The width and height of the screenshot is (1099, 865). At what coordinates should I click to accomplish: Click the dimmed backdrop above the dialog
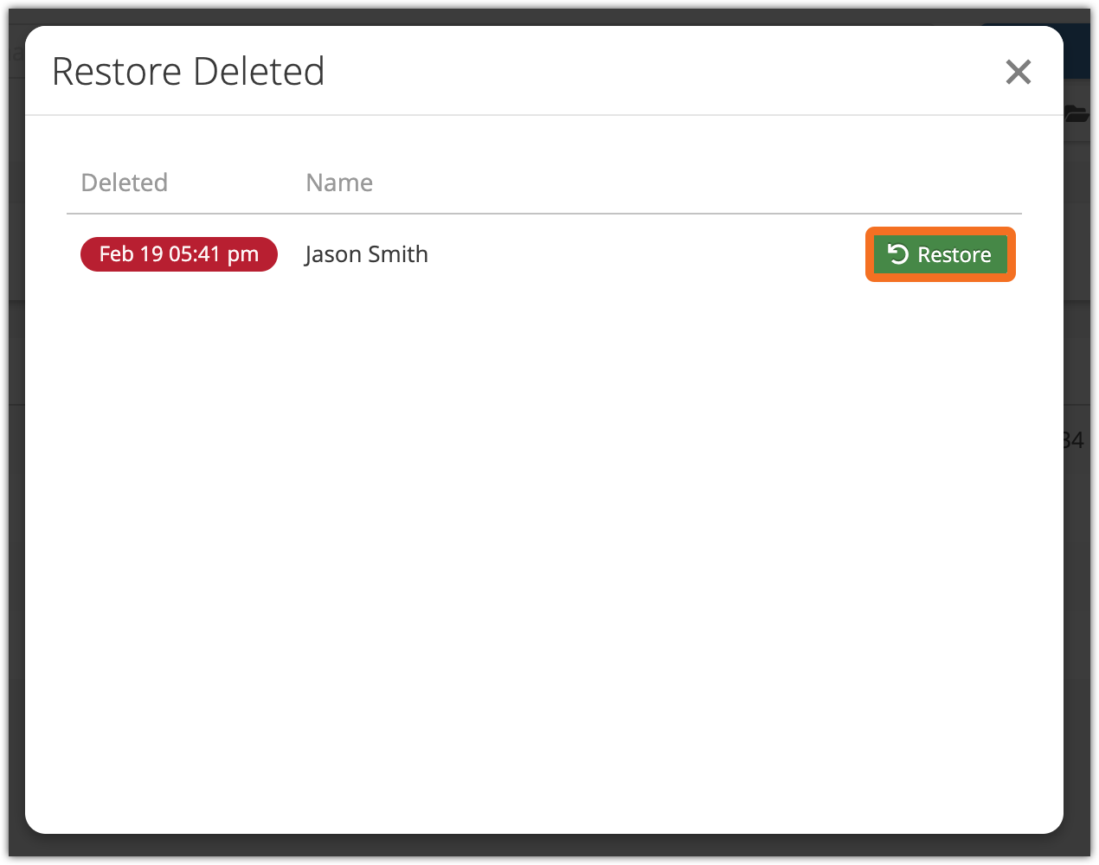543,16
